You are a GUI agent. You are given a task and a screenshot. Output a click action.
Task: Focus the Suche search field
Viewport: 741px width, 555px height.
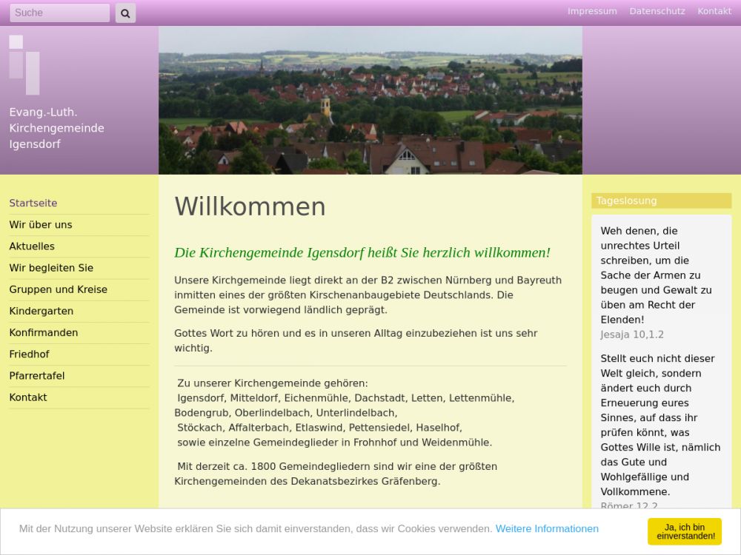click(59, 13)
